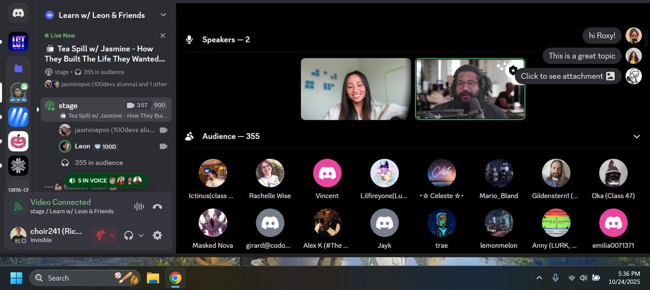Image resolution: width=650 pixels, height=290 pixels.
Task: Open the hi Roxy! chat message
Action: (602, 36)
